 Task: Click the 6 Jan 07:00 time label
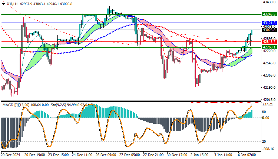[247, 155]
